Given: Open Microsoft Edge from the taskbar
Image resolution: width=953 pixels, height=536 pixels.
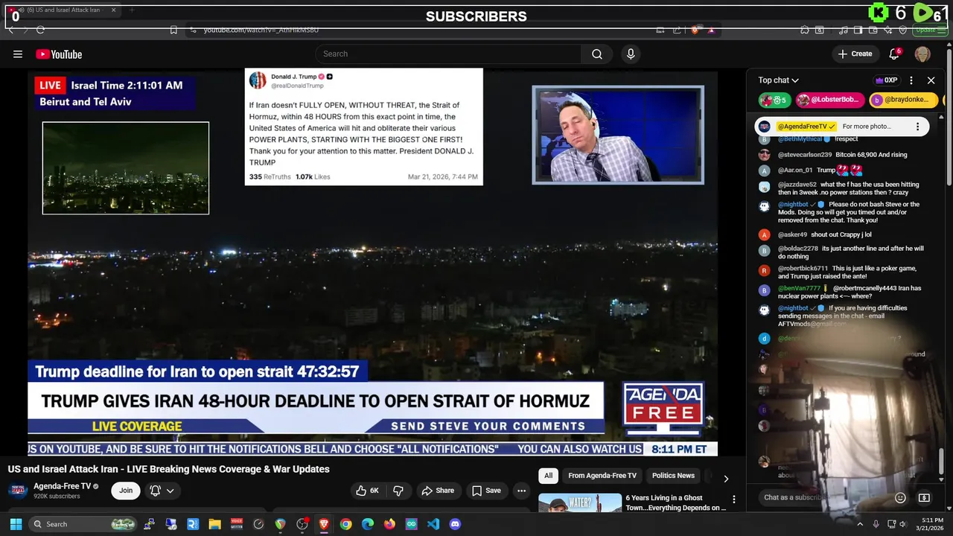Looking at the screenshot, I should pyautogui.click(x=367, y=524).
